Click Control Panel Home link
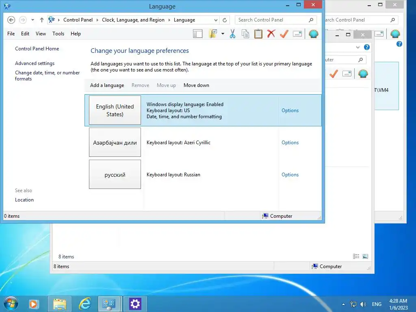This screenshot has width=416, height=312. point(37,49)
